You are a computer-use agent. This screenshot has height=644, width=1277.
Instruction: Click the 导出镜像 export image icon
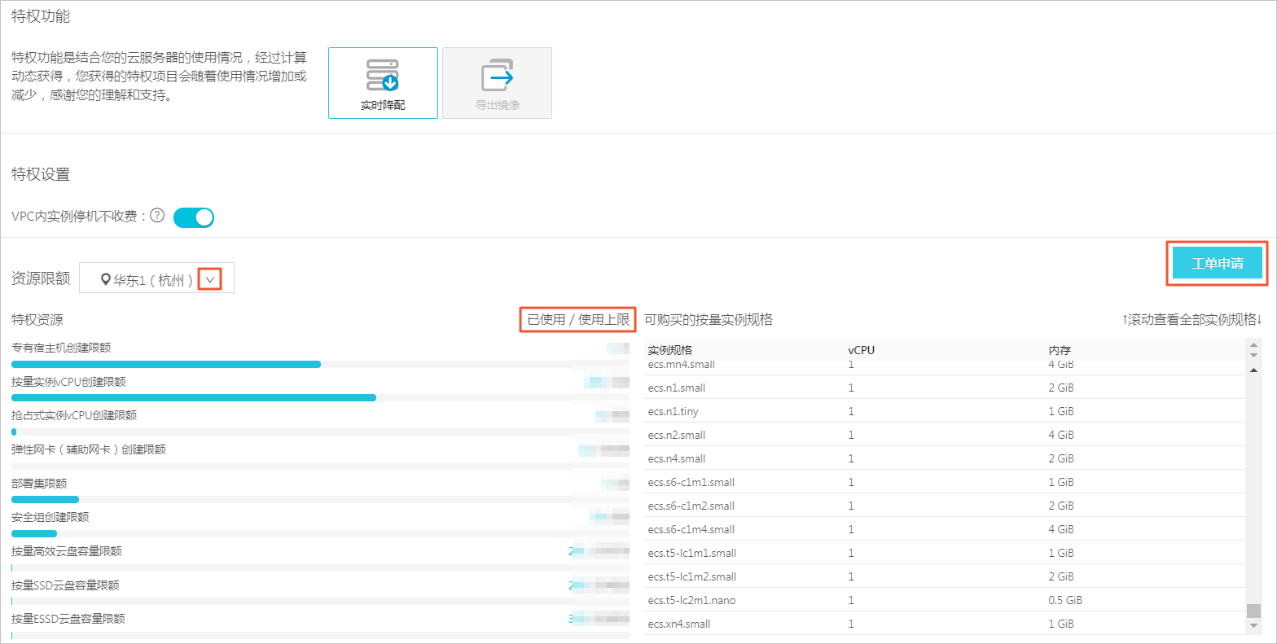(498, 75)
